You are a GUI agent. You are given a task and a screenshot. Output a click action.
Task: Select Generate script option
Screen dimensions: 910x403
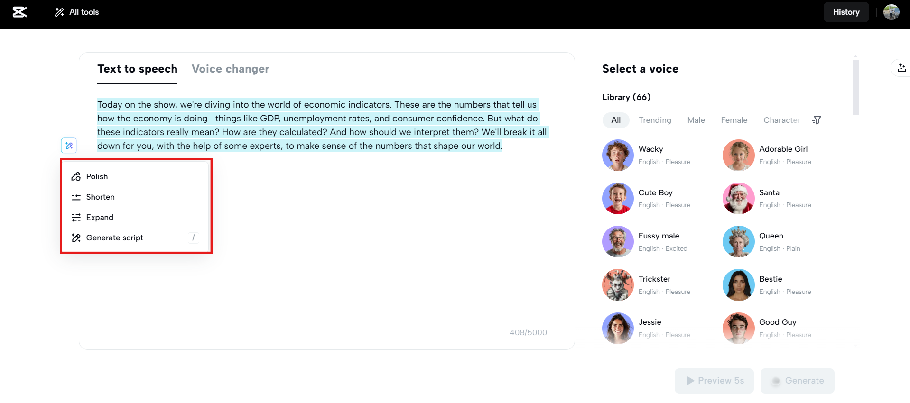pos(114,238)
